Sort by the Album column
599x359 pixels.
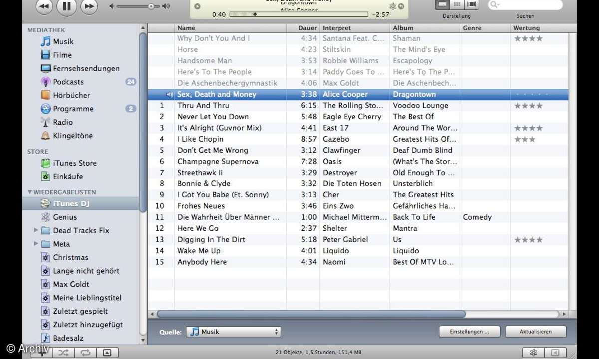(x=425, y=28)
